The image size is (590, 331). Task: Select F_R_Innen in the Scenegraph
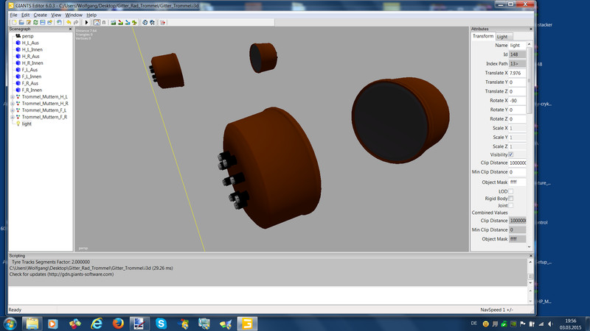click(x=32, y=90)
